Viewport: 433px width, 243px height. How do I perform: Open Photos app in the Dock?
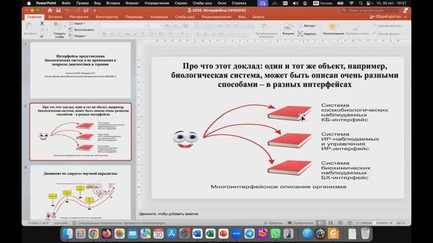click(119, 234)
